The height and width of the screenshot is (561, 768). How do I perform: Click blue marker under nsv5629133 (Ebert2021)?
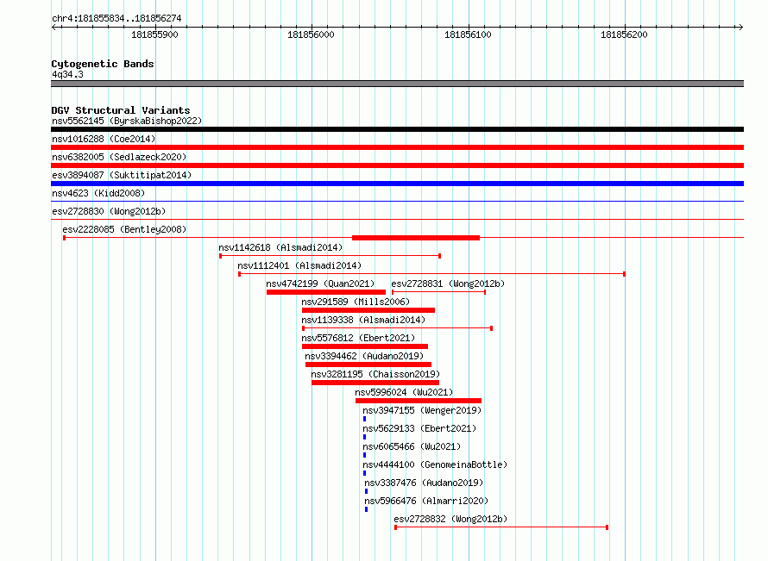point(364,437)
